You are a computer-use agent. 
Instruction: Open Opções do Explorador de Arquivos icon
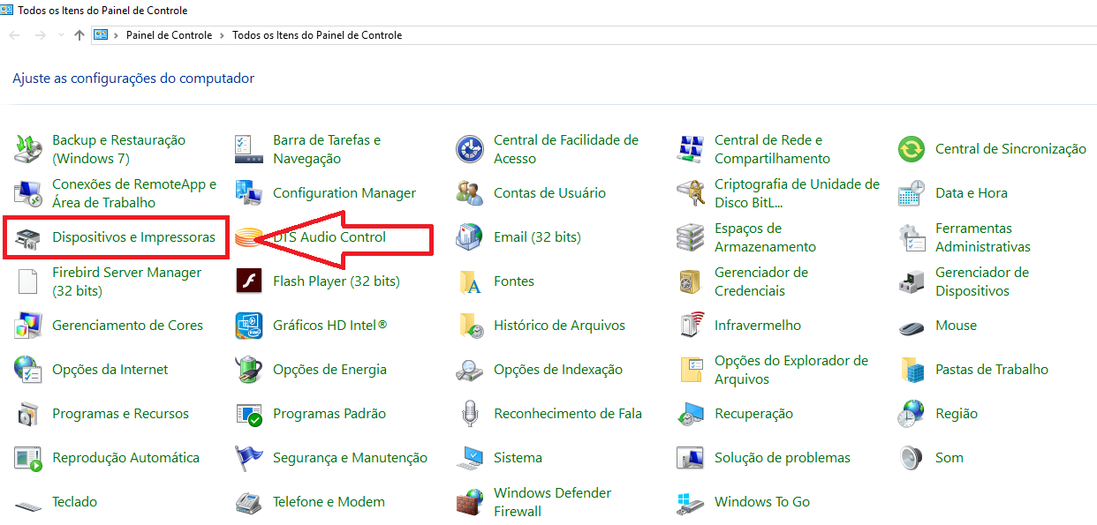(x=690, y=370)
